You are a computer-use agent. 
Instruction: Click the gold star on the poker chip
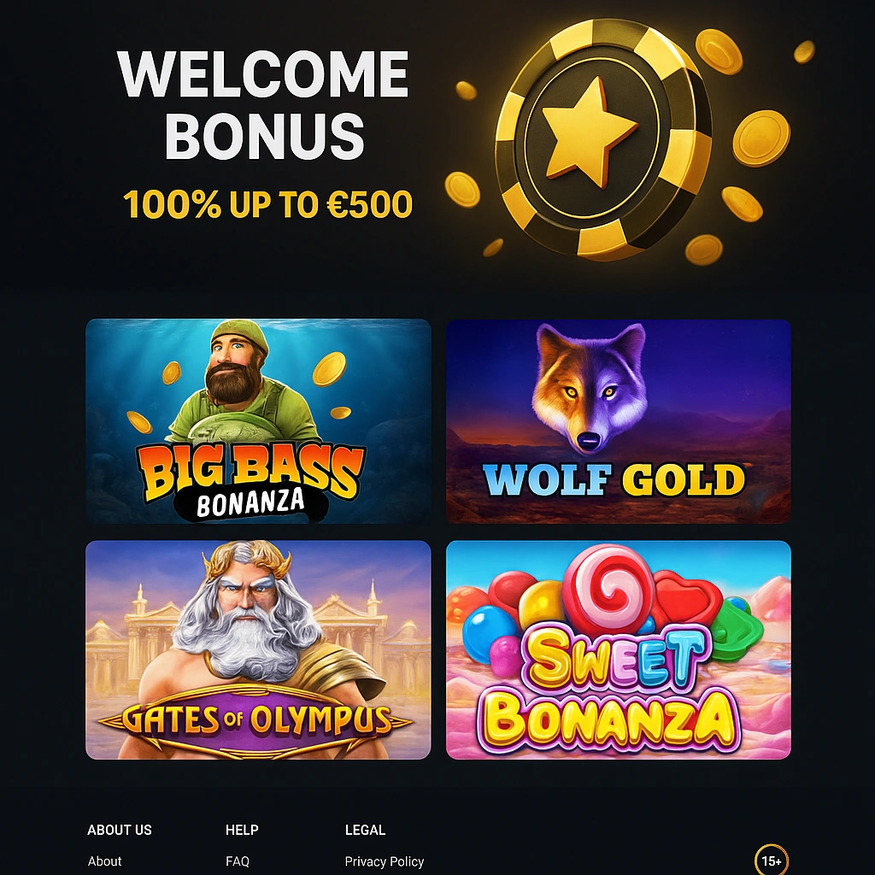coord(588,132)
